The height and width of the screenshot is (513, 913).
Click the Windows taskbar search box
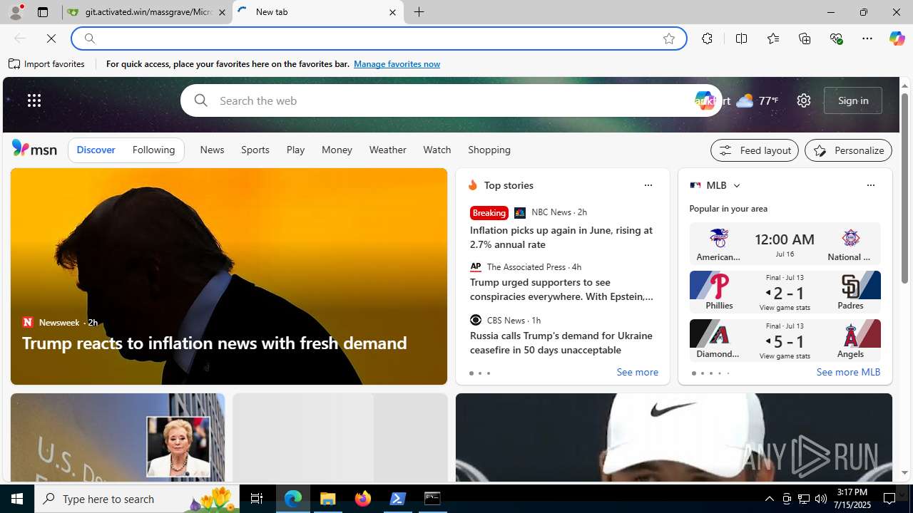tap(137, 499)
